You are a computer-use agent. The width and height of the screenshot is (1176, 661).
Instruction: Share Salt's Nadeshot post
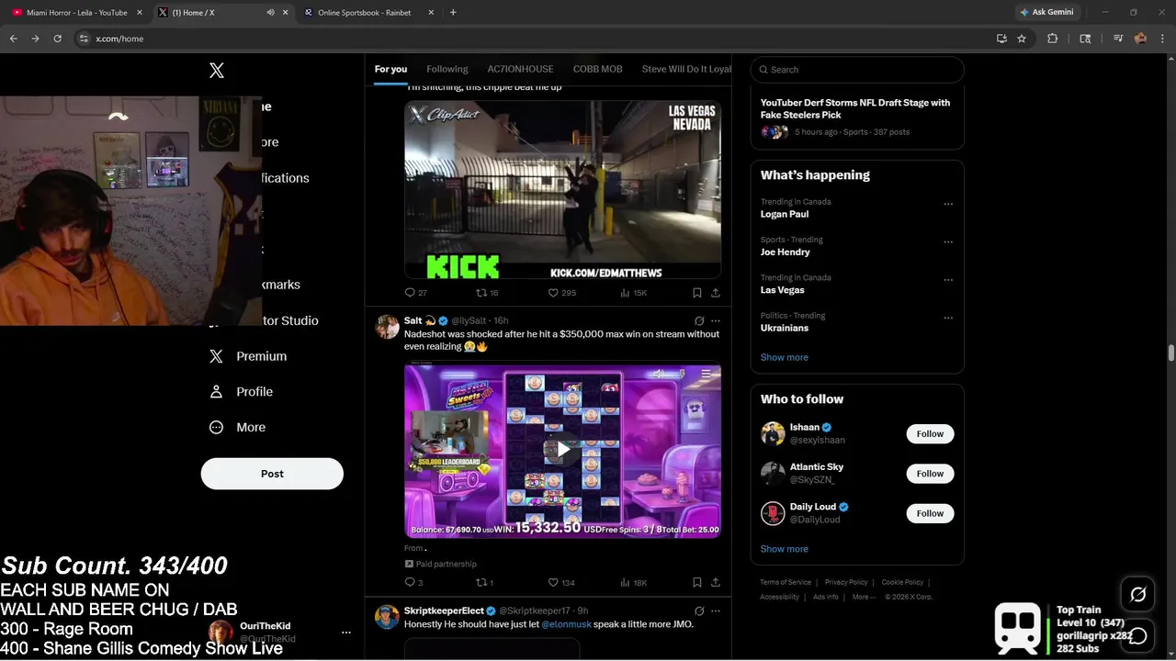(715, 582)
